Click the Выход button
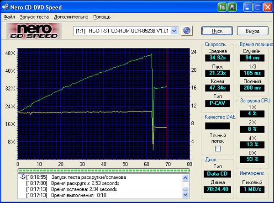The image size is (274, 203). point(252,31)
